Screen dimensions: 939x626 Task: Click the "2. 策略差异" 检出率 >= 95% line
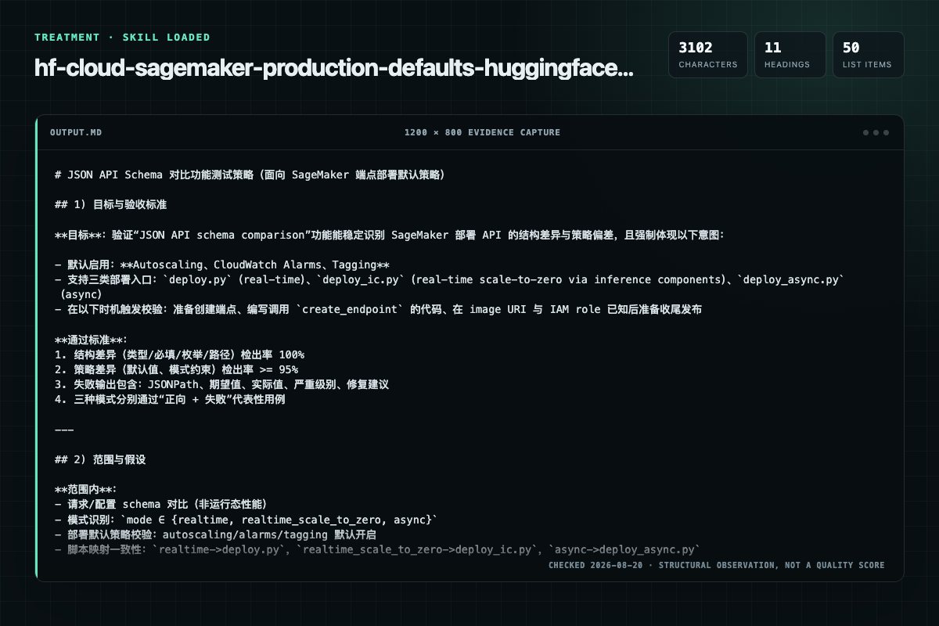[176, 369]
